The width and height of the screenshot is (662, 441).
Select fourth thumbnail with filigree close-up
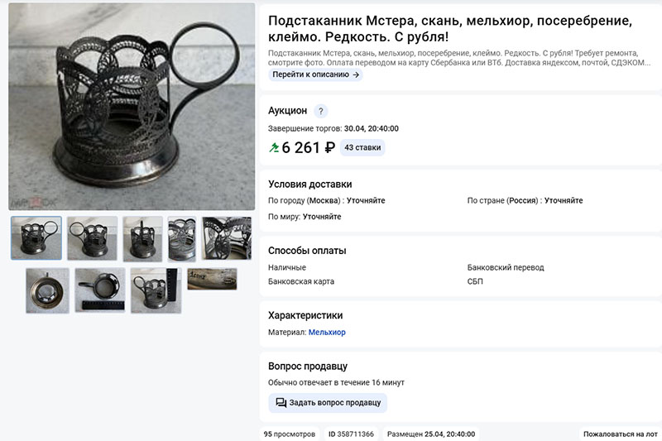point(182,239)
